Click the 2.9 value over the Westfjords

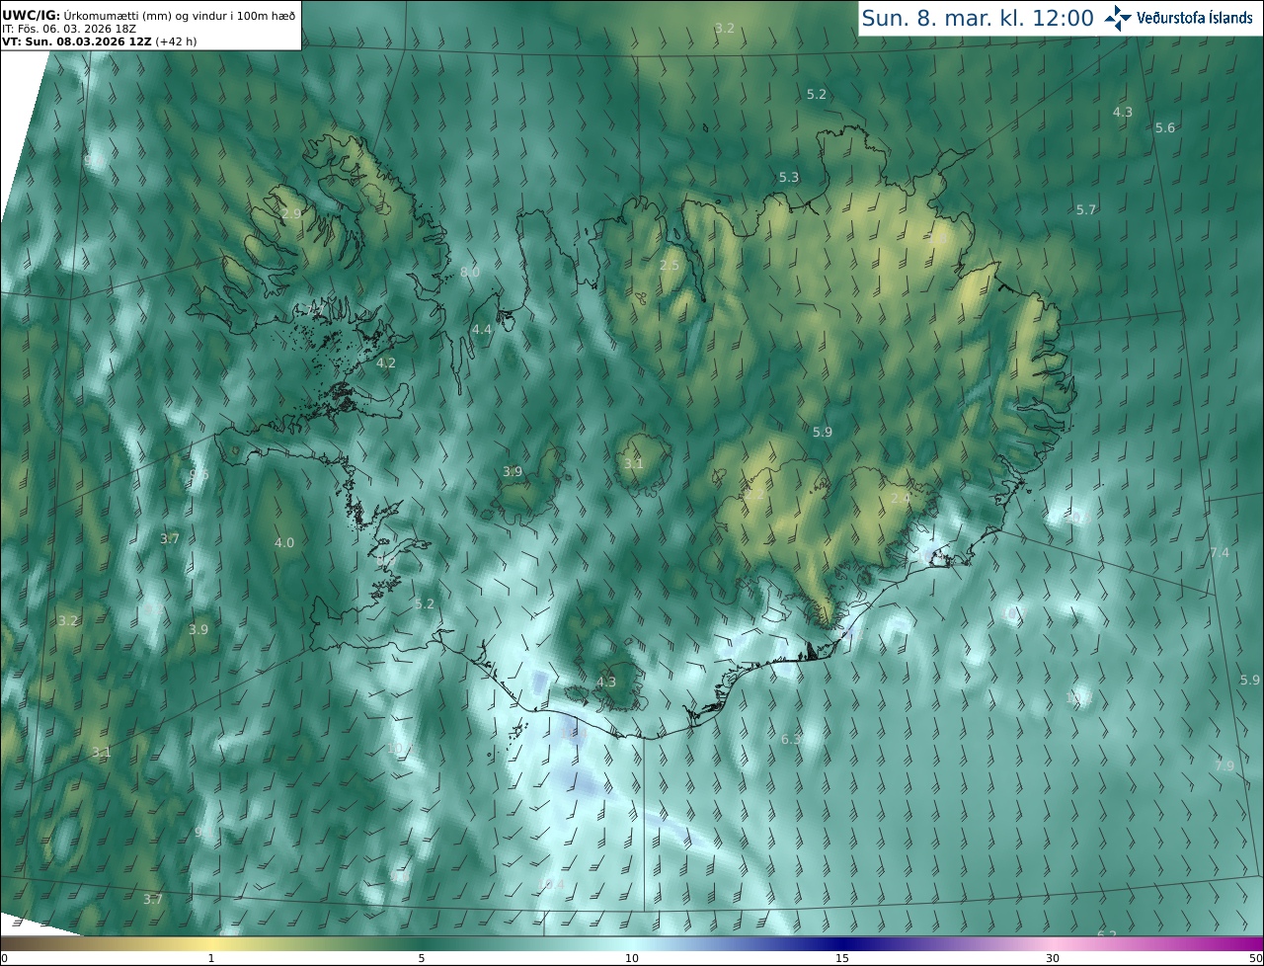(291, 213)
